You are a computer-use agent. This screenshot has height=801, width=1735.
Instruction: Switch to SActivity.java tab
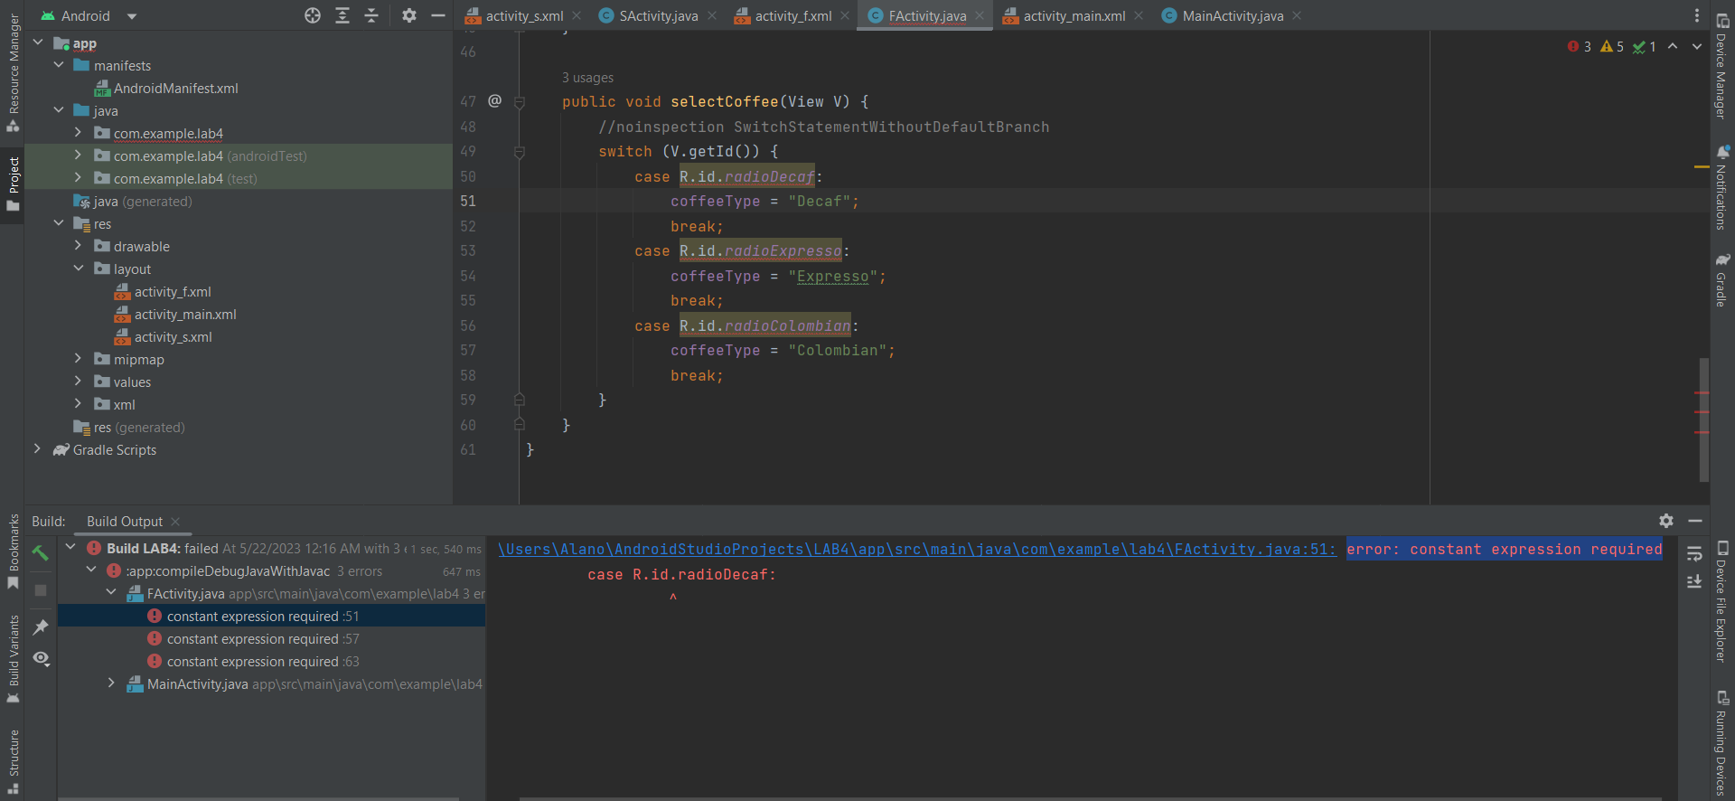pyautogui.click(x=659, y=15)
